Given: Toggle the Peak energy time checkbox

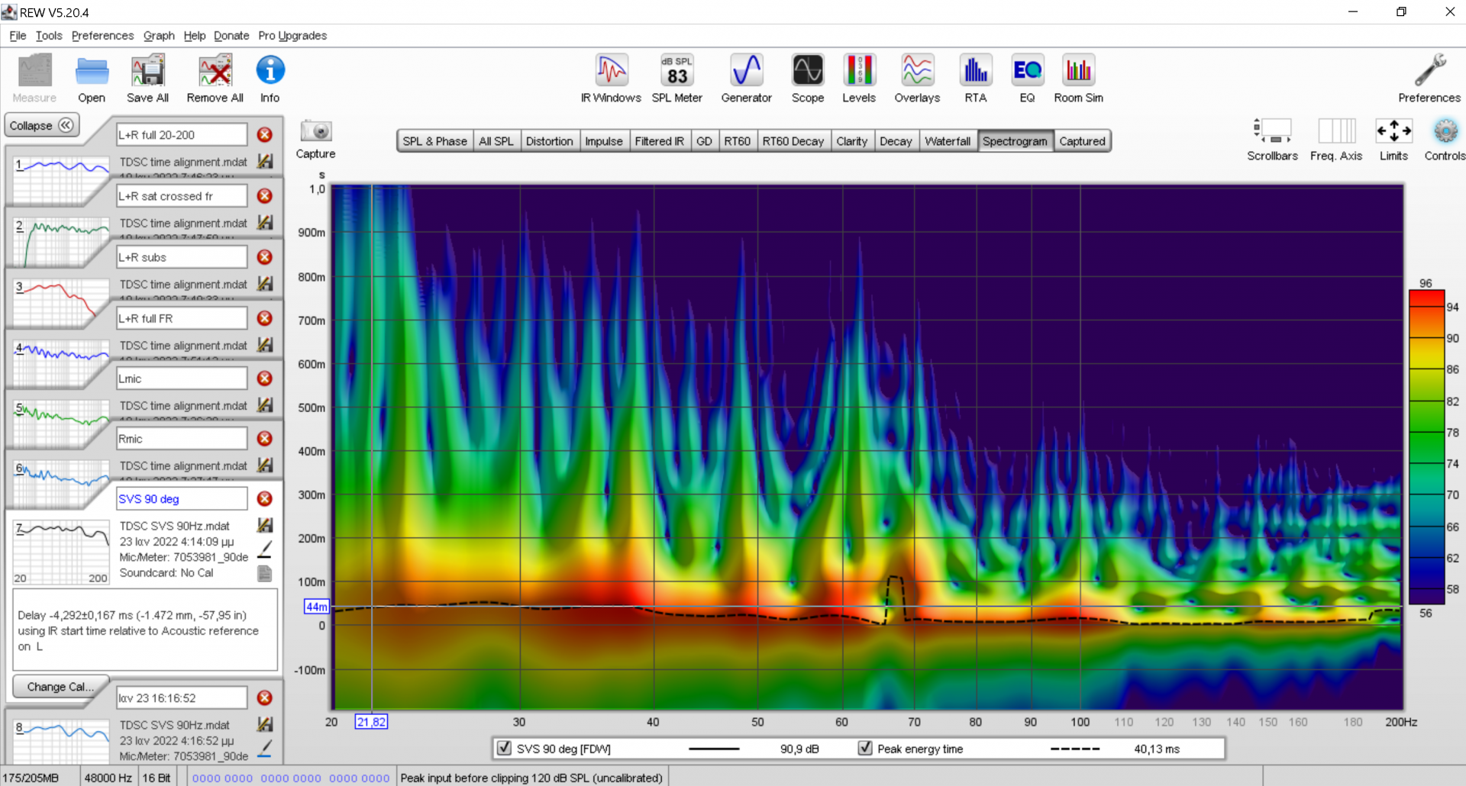Looking at the screenshot, I should (865, 748).
